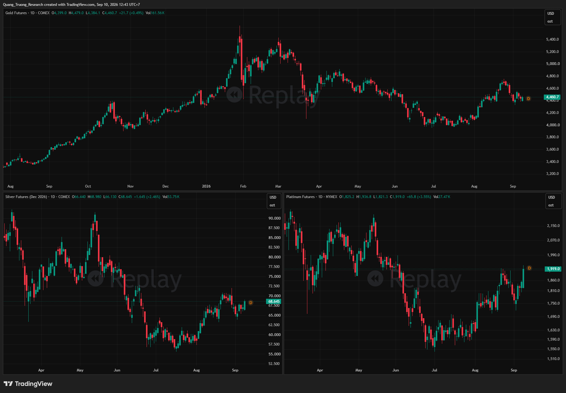The width and height of the screenshot is (566, 393).
Task: Click the Replay rewind icon on Platinum chart
Action: 375,278
